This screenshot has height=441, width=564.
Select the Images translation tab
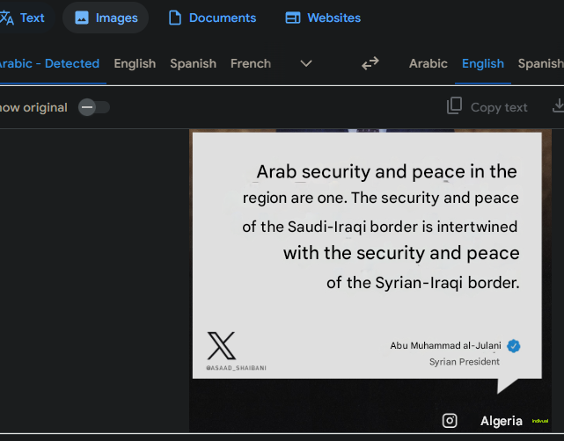pyautogui.click(x=106, y=18)
